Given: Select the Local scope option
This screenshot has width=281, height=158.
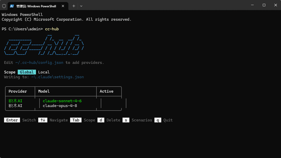Looking at the screenshot, I should 44,72.
